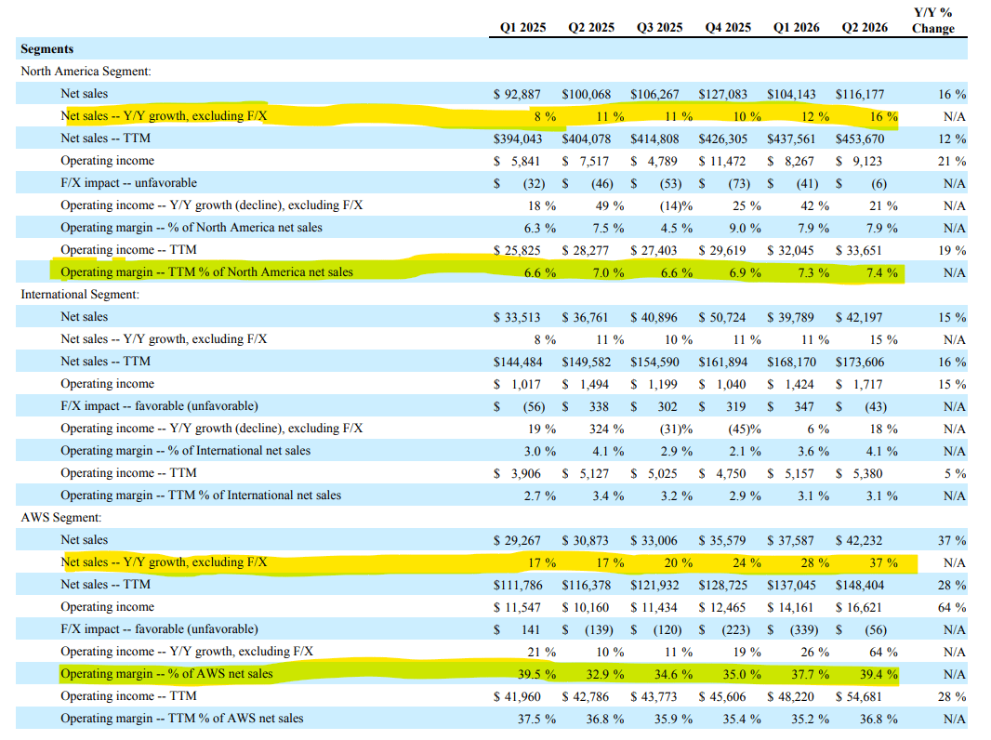Click AWS net sales value $ 29,267

517,540
